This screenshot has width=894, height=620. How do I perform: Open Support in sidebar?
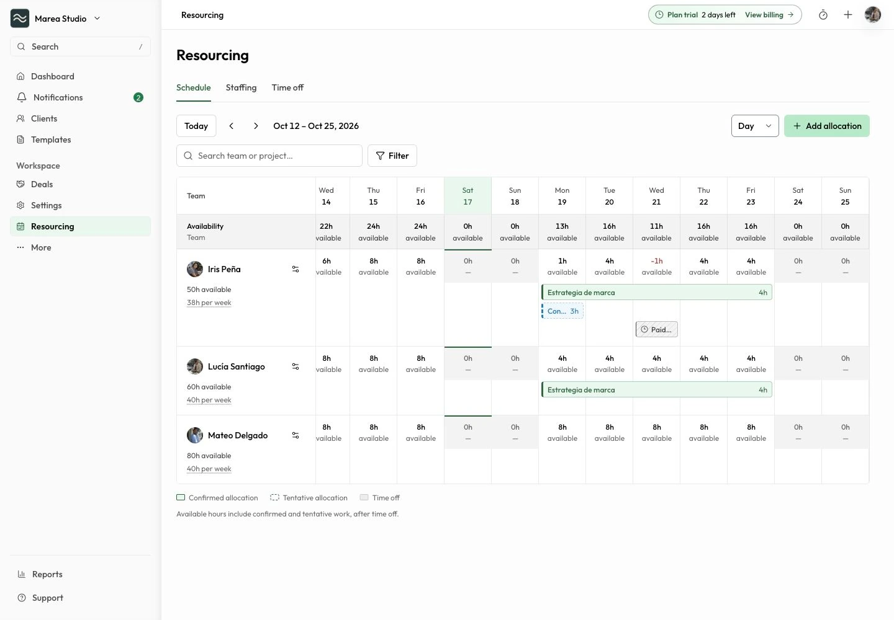click(80, 598)
